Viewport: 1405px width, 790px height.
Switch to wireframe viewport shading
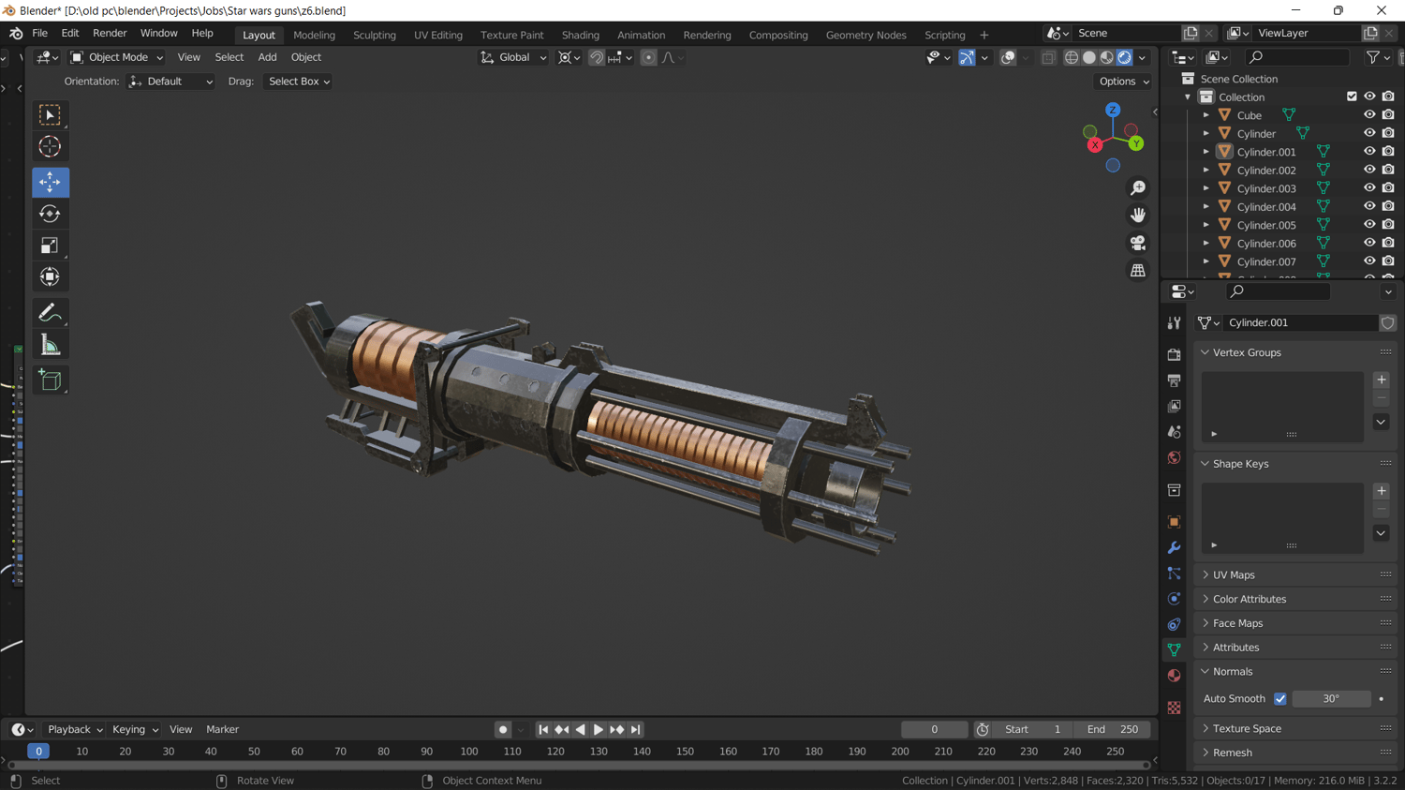(x=1072, y=57)
